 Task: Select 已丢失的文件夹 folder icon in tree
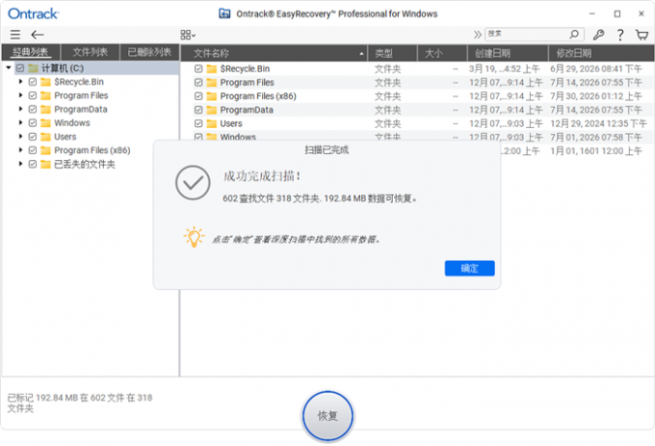45,164
